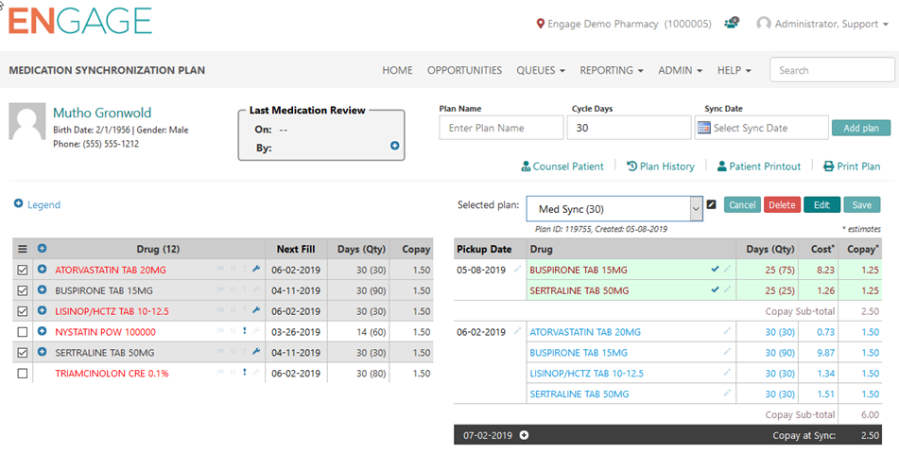Click the rename plan pencil icon beside Selected plan
This screenshot has height=455, width=899.
pyautogui.click(x=712, y=204)
